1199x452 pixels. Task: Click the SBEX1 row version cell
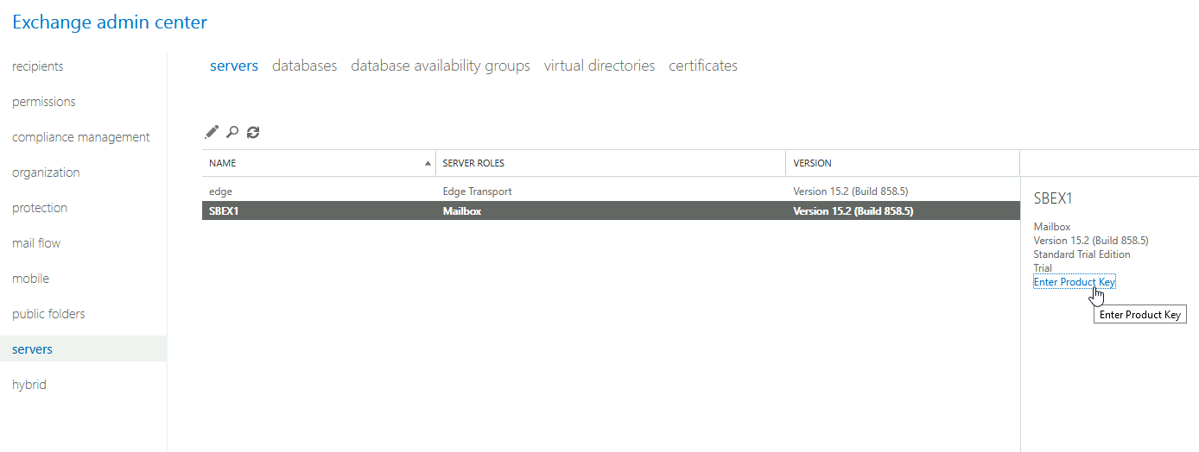tap(853, 210)
